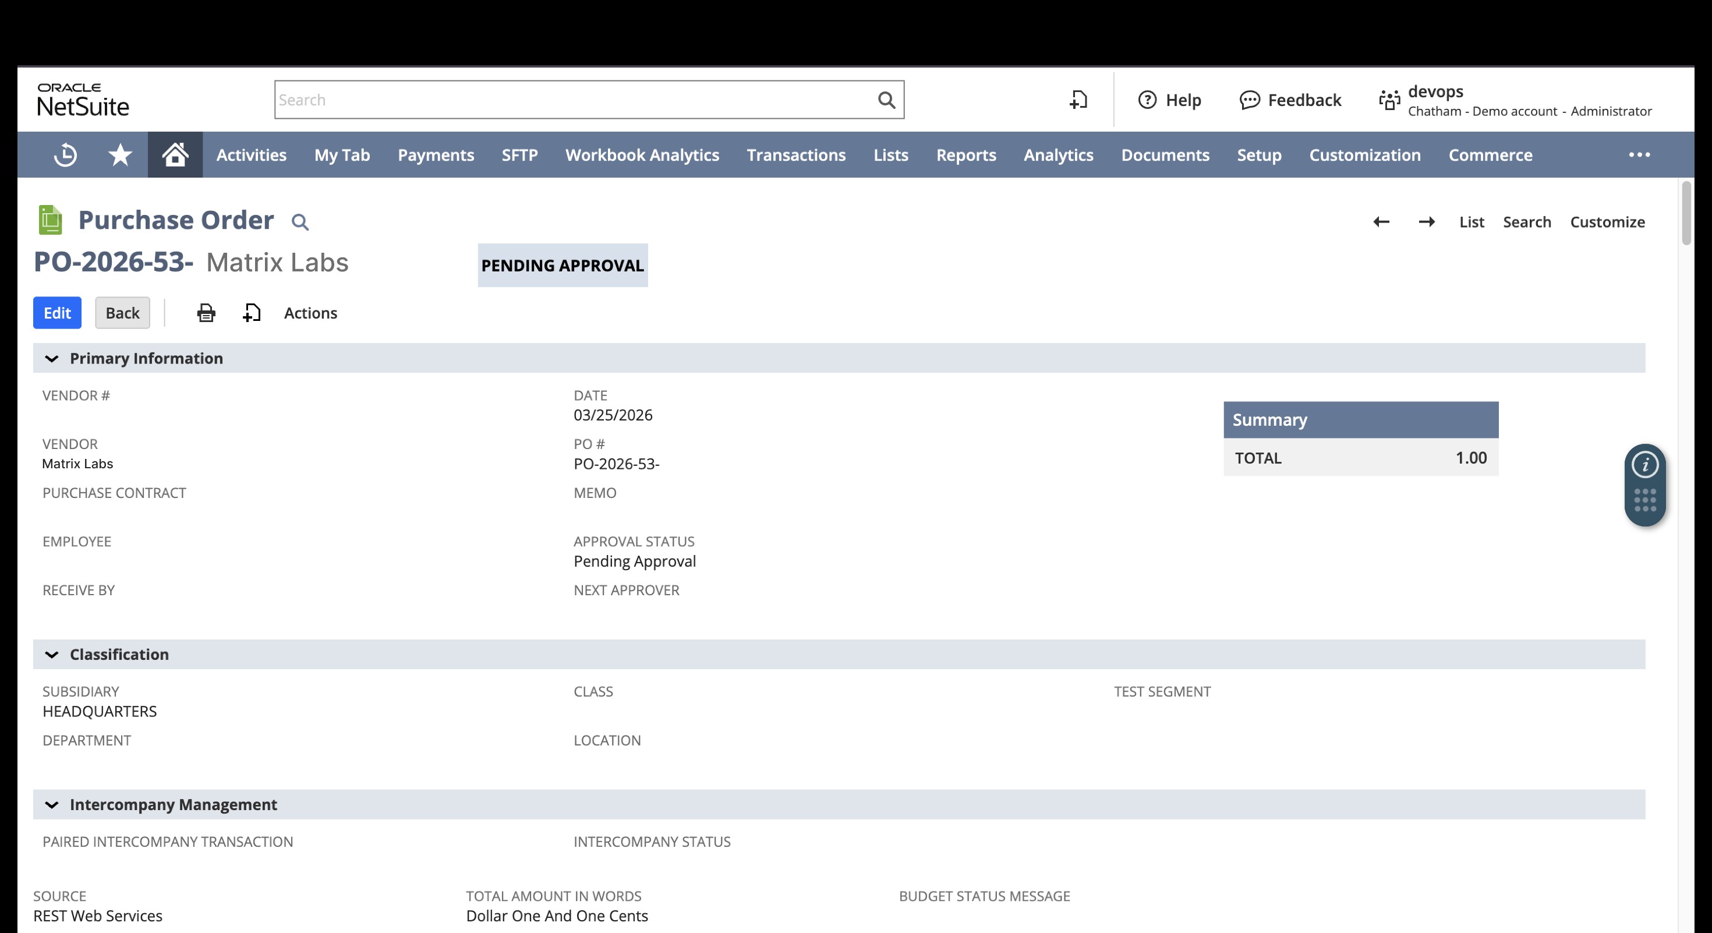The width and height of the screenshot is (1712, 933).
Task: Collapse the Classification section
Action: (51, 655)
